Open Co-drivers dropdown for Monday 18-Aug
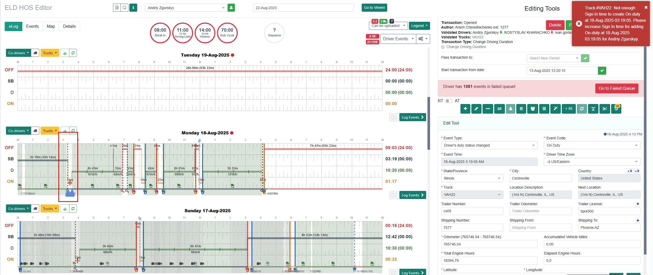 pyautogui.click(x=18, y=131)
